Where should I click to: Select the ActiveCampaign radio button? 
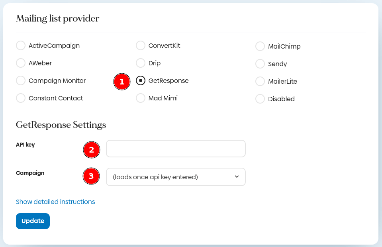pos(21,45)
